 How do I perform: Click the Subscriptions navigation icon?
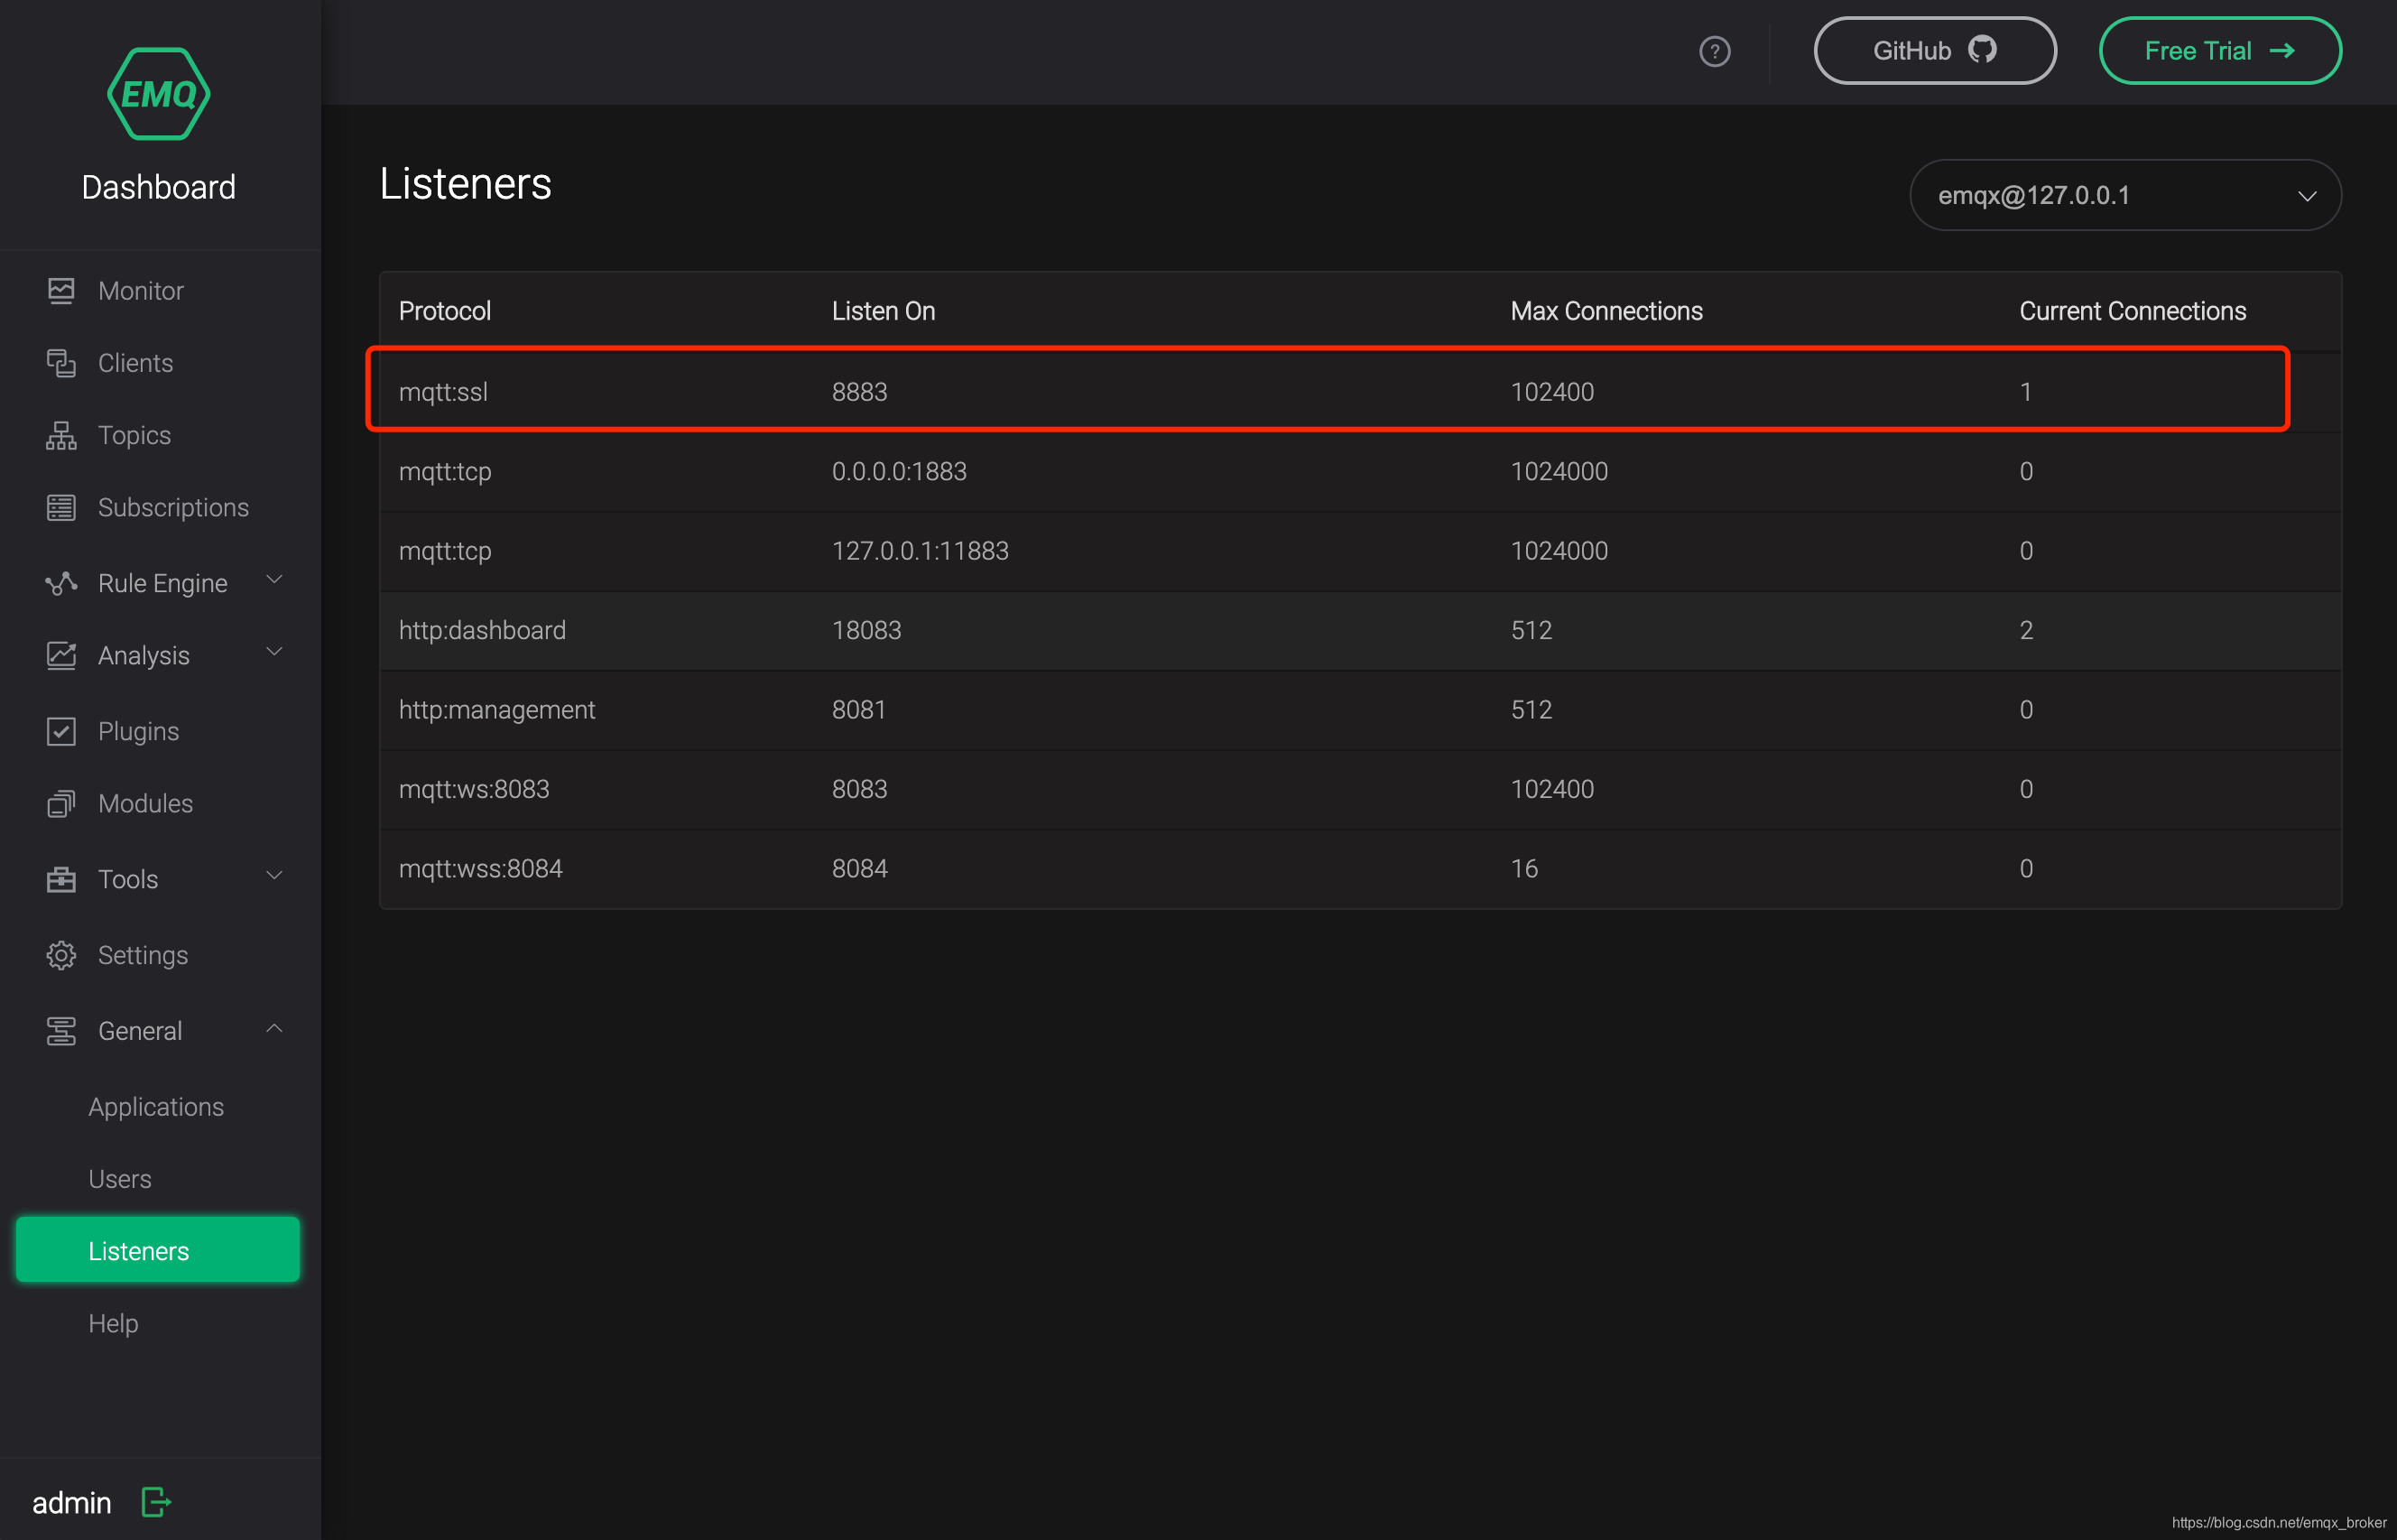click(x=60, y=506)
